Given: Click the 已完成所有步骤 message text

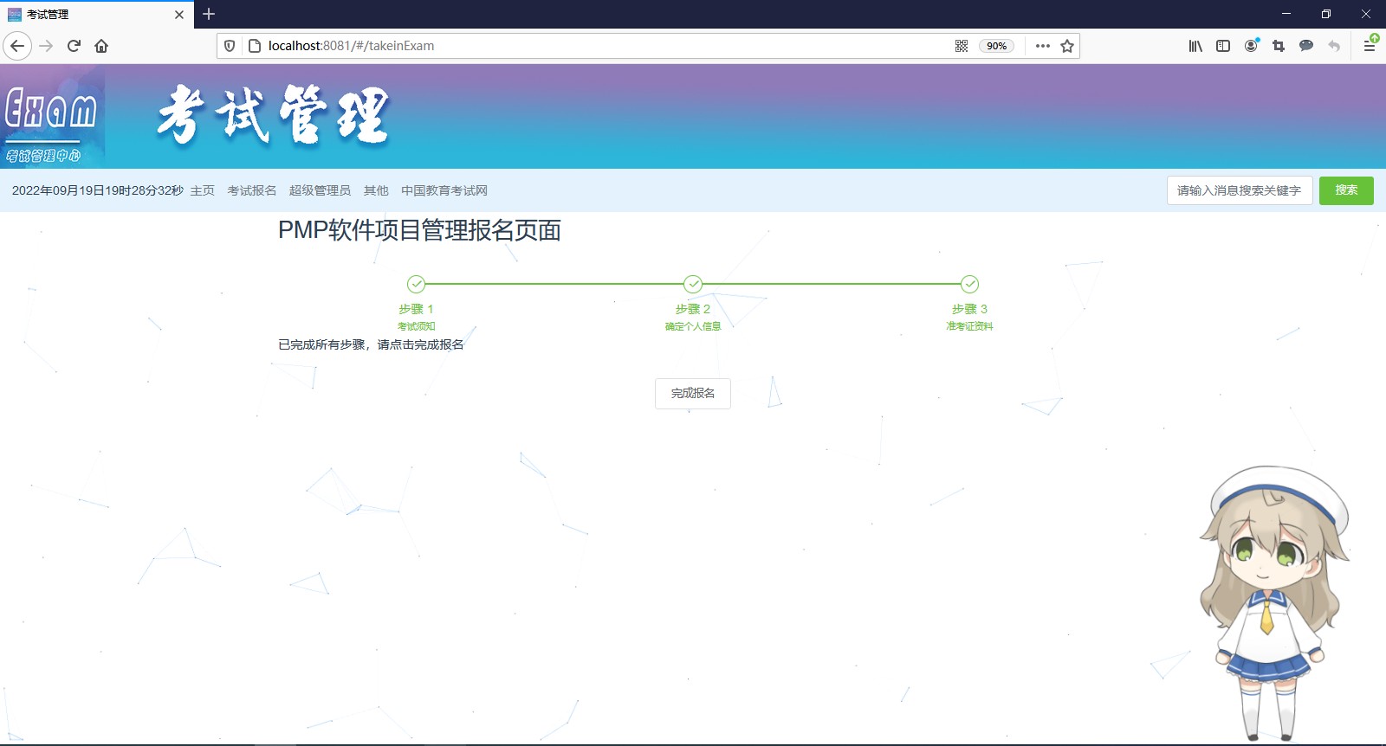Looking at the screenshot, I should [x=371, y=344].
